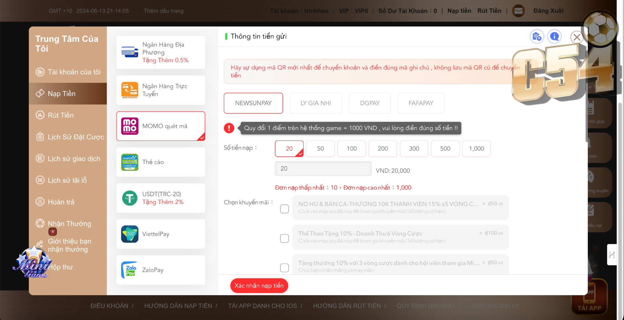Click Thêm dấu trang bookmark link
Image resolution: width=624 pixels, height=320 pixels.
[x=164, y=11]
